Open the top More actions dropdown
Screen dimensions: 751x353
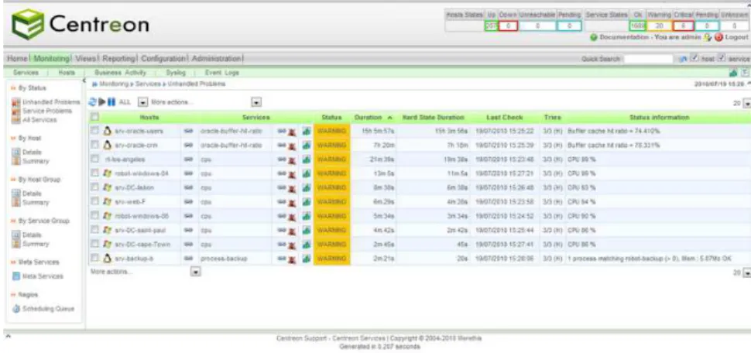point(256,102)
